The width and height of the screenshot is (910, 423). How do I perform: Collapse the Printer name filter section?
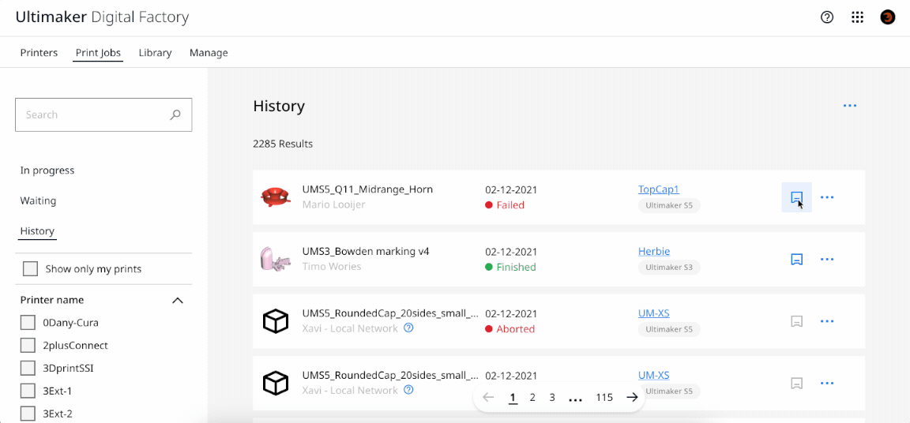[x=178, y=301]
